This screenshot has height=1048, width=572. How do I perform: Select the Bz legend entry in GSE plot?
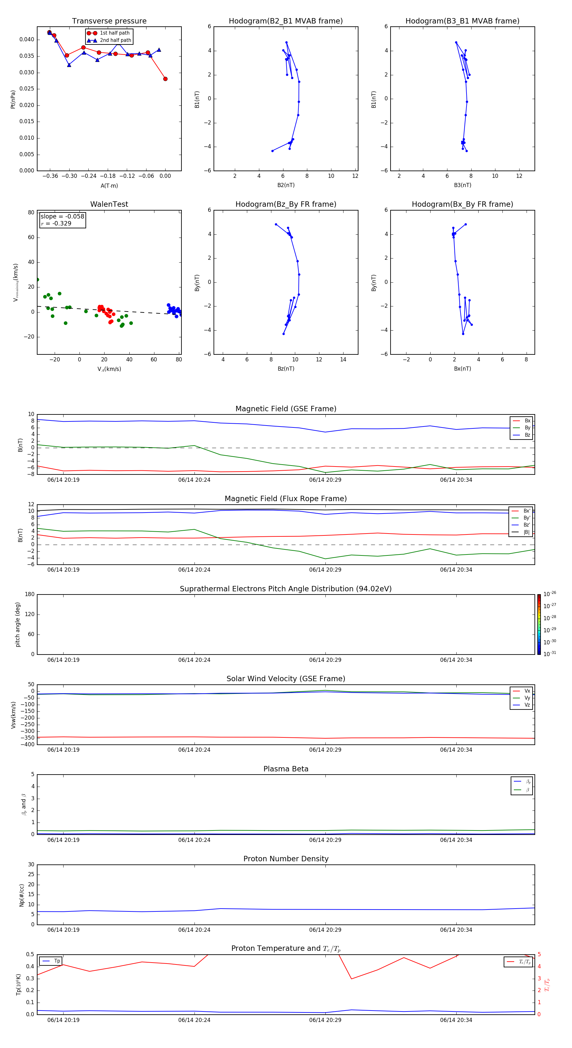[x=521, y=435]
